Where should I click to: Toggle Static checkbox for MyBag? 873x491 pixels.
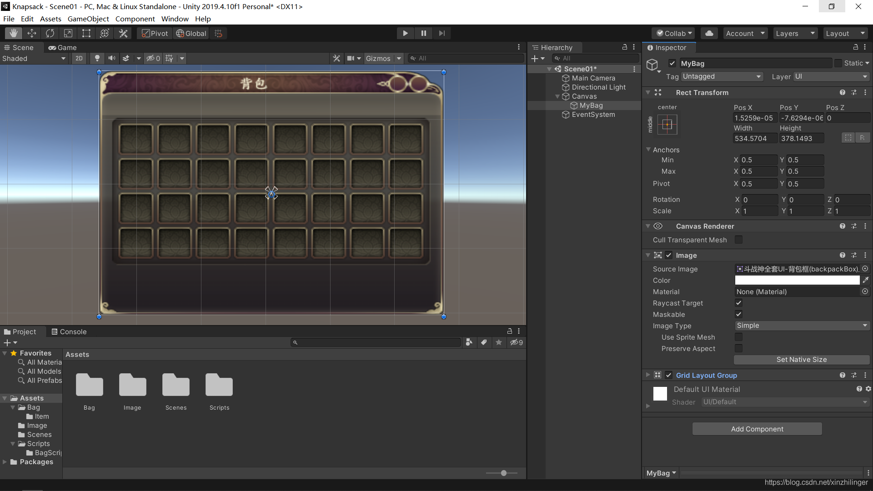838,63
